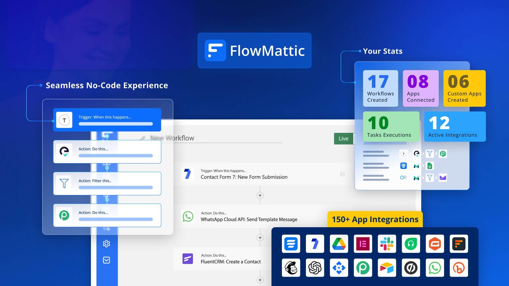Click the Google Sheets icon in the stats list
Viewport: 509px width, 286px height.
click(x=430, y=166)
